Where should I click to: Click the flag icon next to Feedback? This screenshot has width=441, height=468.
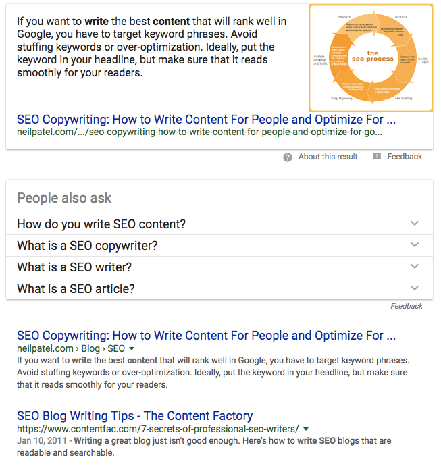pos(377,157)
